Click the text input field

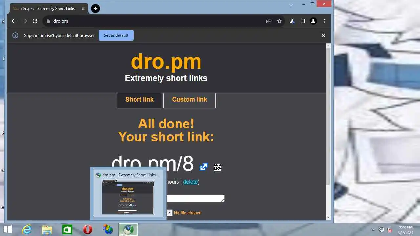195,198
